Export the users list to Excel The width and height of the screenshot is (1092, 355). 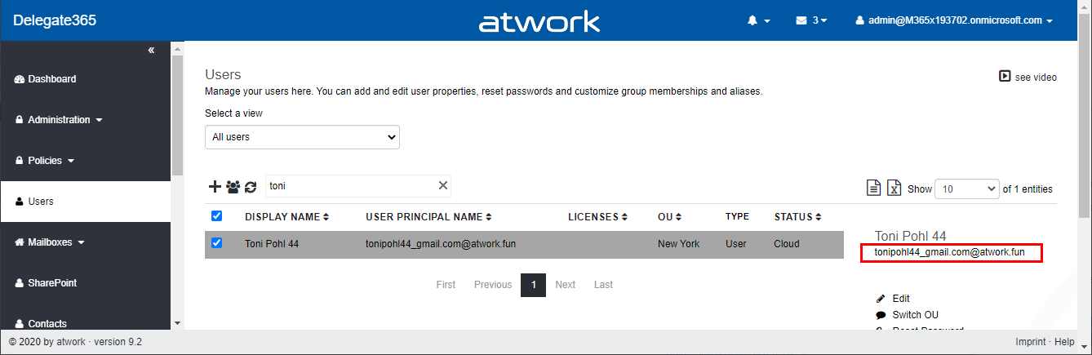pos(894,188)
